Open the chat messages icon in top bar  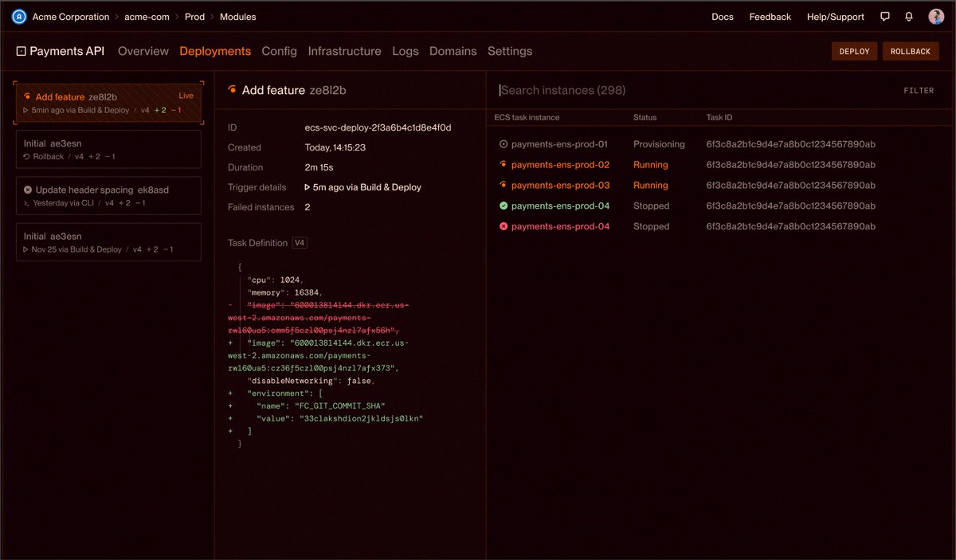[x=885, y=17]
